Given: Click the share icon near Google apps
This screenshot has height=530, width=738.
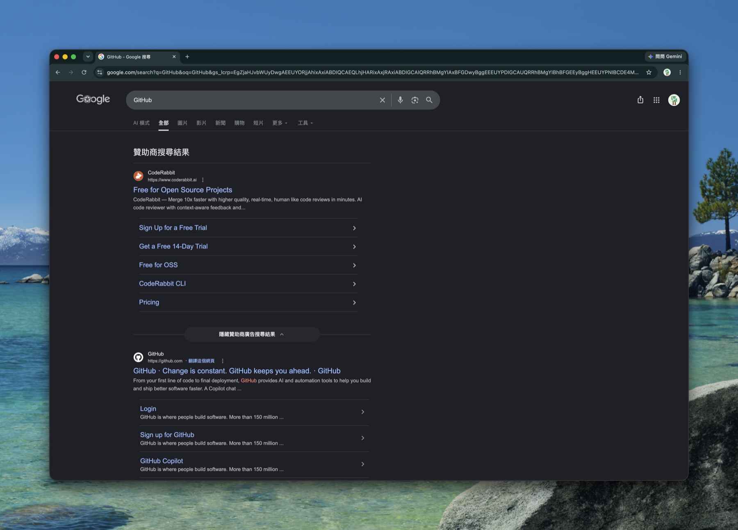Looking at the screenshot, I should tap(640, 100).
